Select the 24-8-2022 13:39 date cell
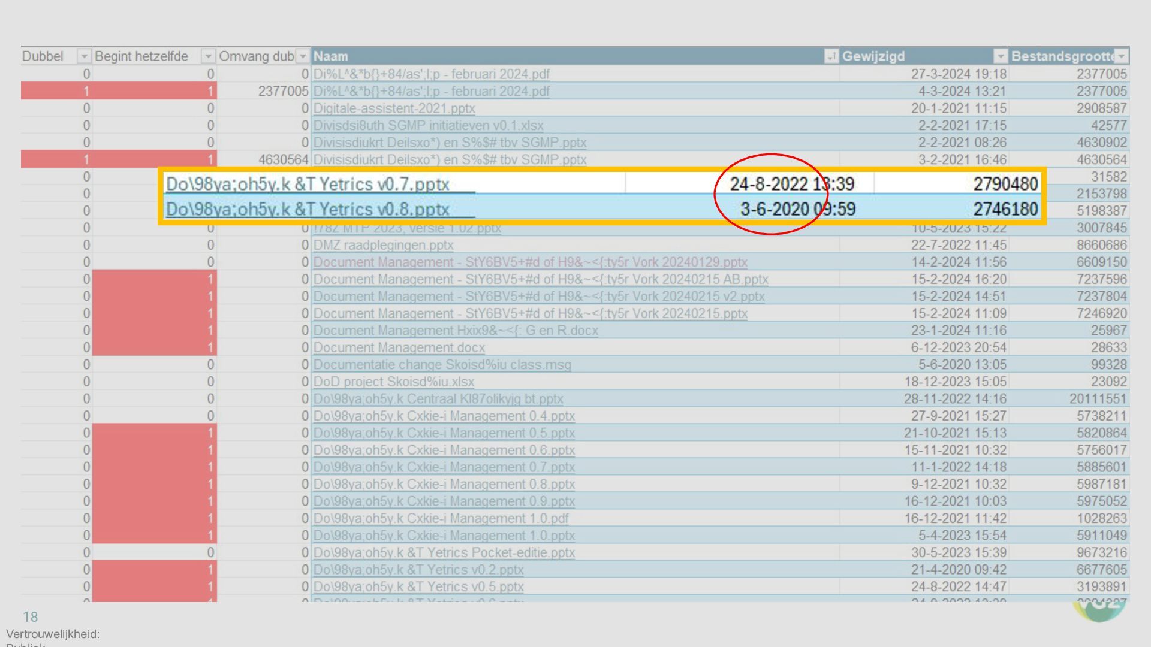 [791, 184]
